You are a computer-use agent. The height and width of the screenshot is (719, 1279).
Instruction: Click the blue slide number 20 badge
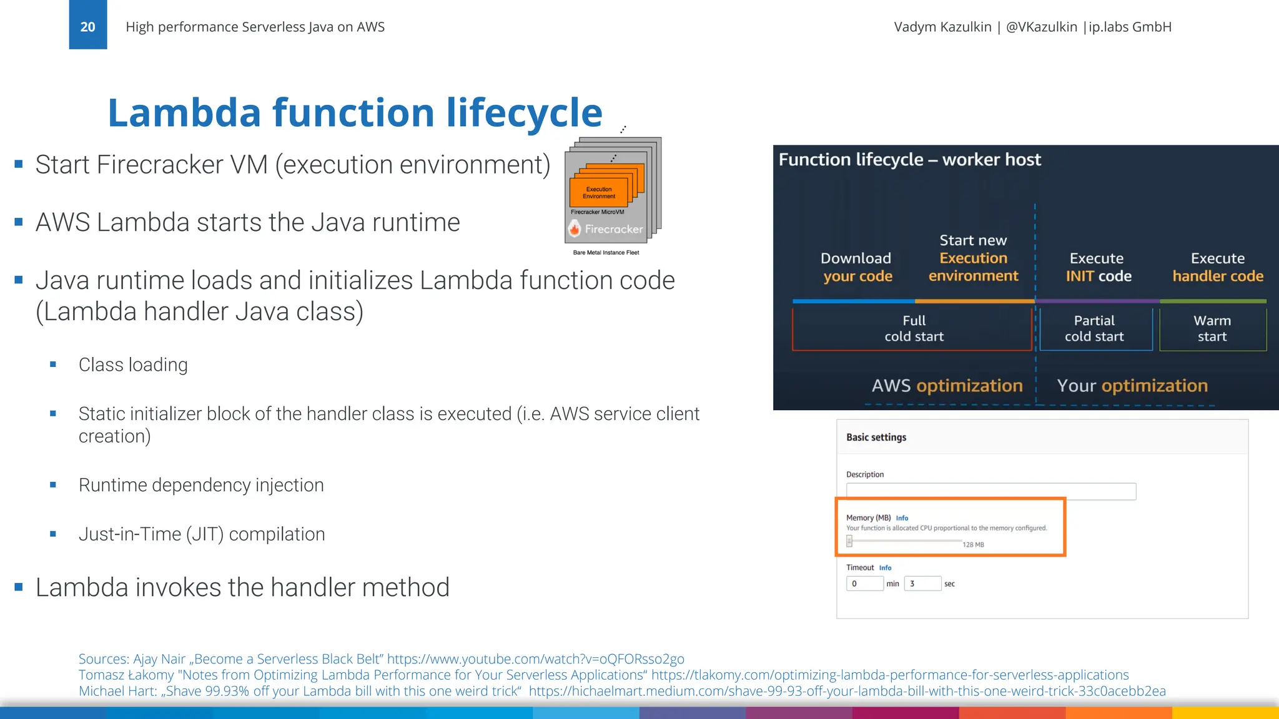(88, 26)
